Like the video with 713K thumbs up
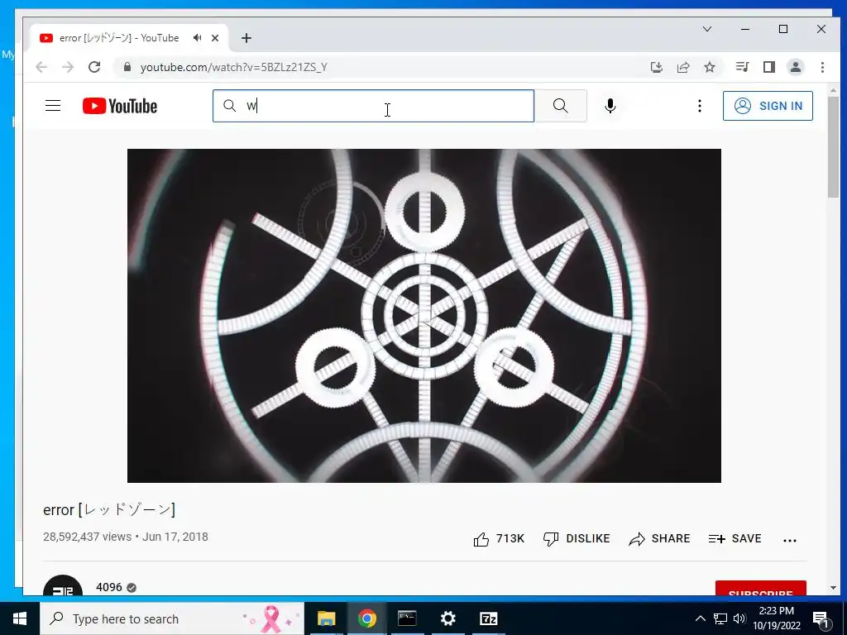Screen dimensions: 847x635 (x=499, y=539)
